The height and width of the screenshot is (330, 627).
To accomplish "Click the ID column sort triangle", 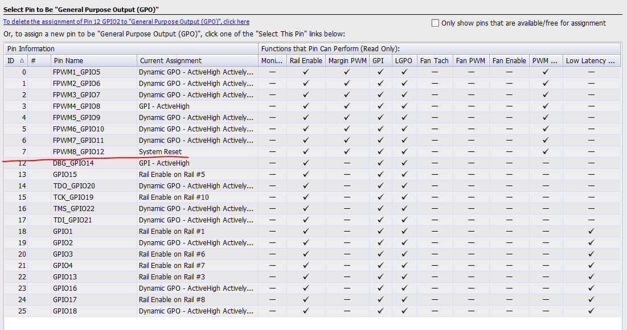I will tap(21, 60).
